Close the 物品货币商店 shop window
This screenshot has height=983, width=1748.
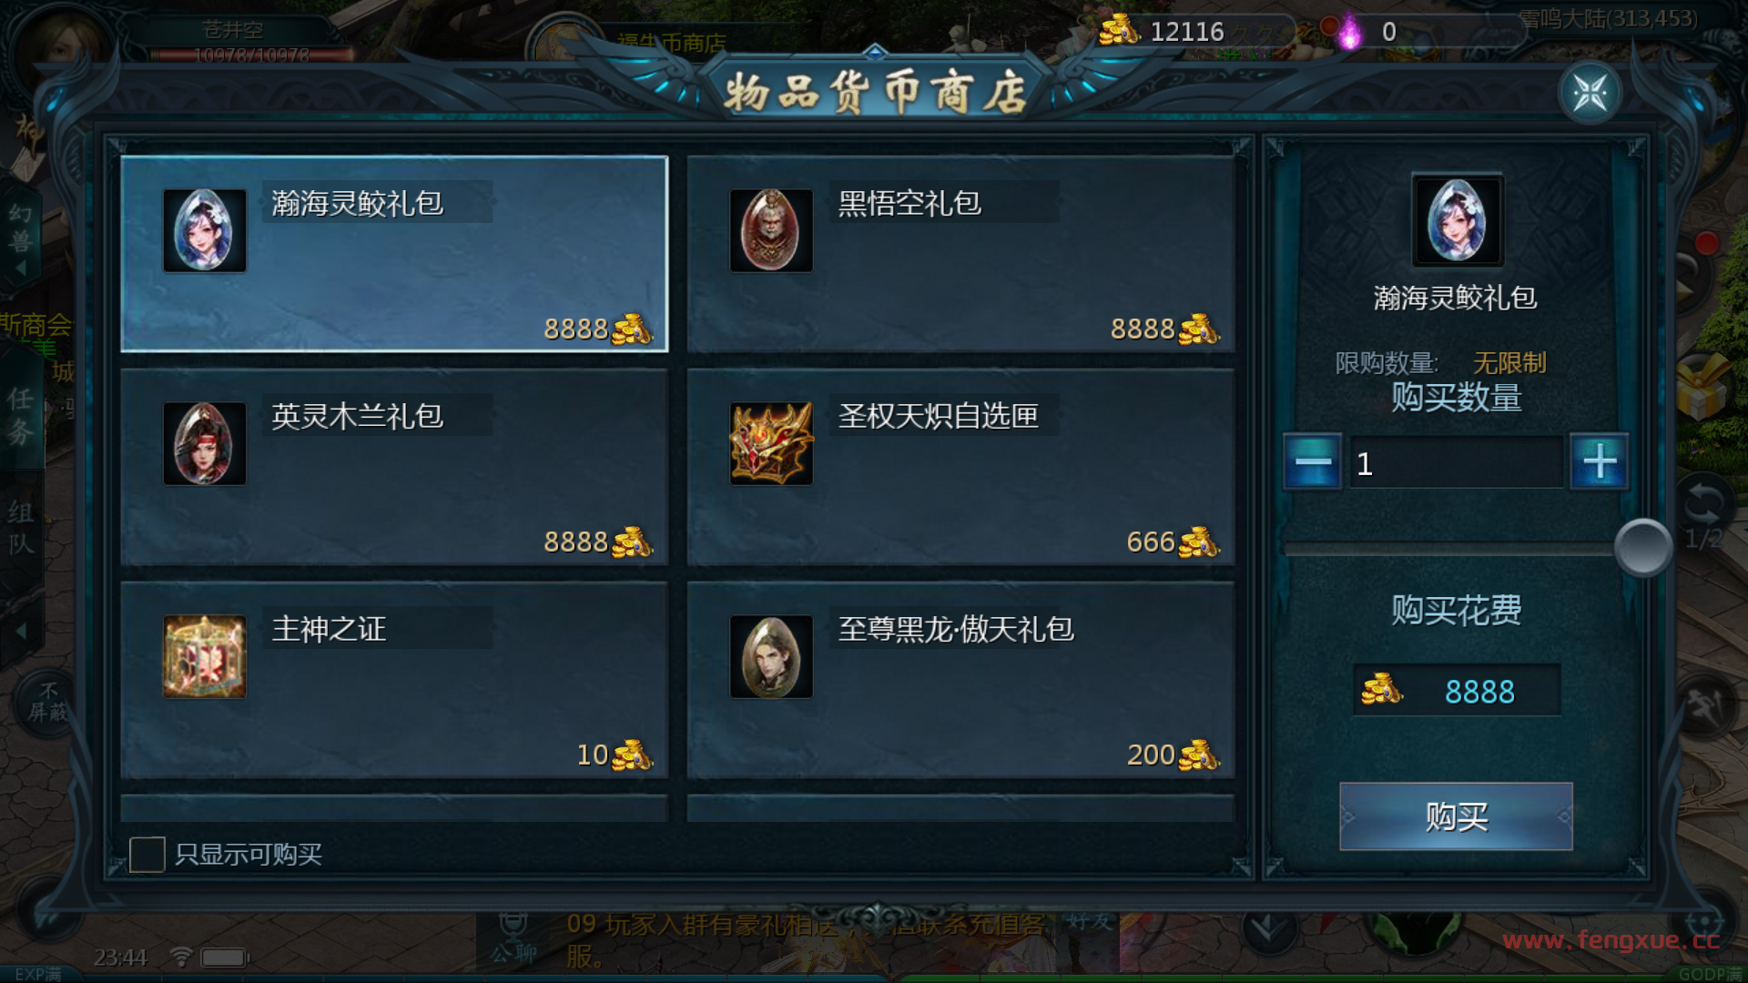pyautogui.click(x=1590, y=92)
